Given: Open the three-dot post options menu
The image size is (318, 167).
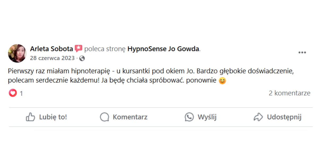Looking at the screenshot, I should click(302, 52).
